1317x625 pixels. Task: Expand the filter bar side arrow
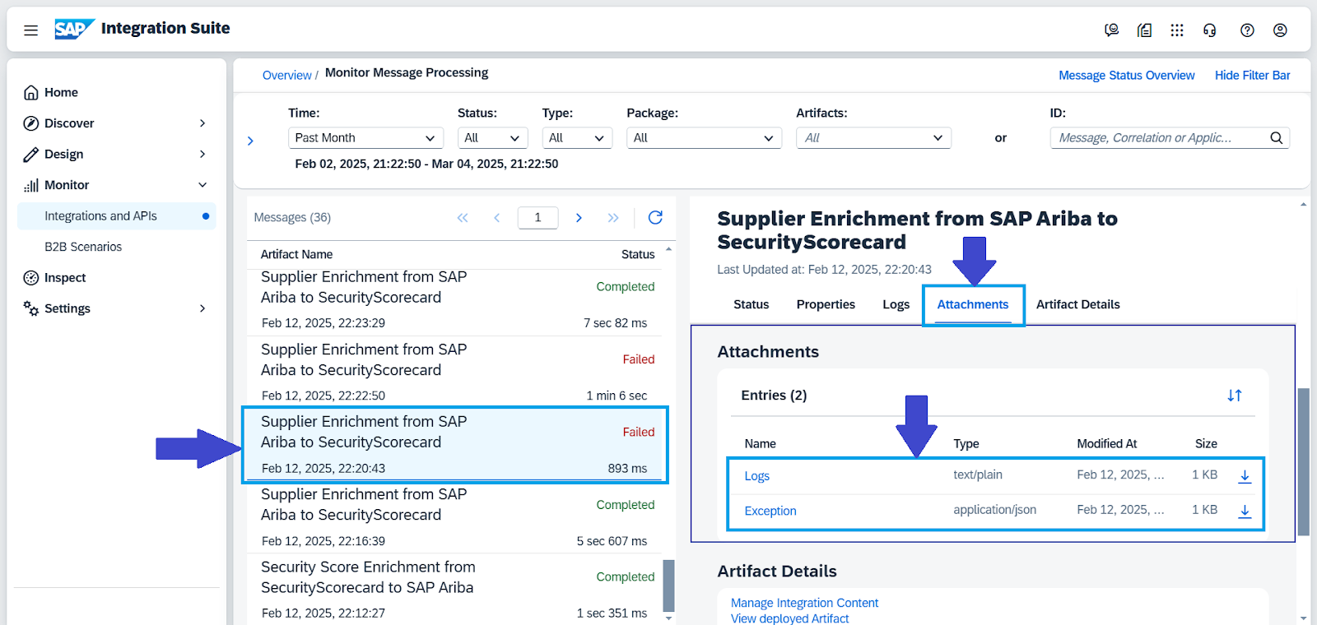click(250, 141)
